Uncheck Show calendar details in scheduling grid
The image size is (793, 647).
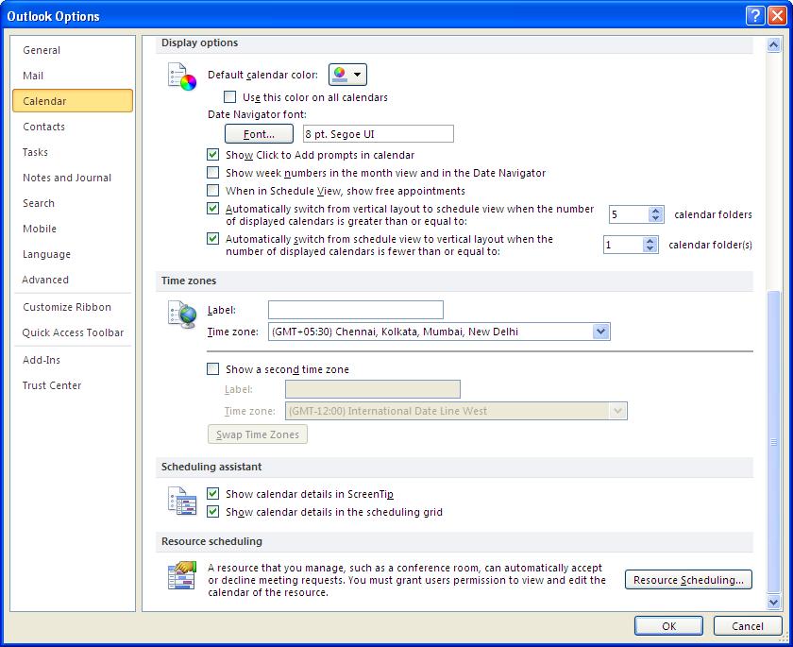coord(213,511)
